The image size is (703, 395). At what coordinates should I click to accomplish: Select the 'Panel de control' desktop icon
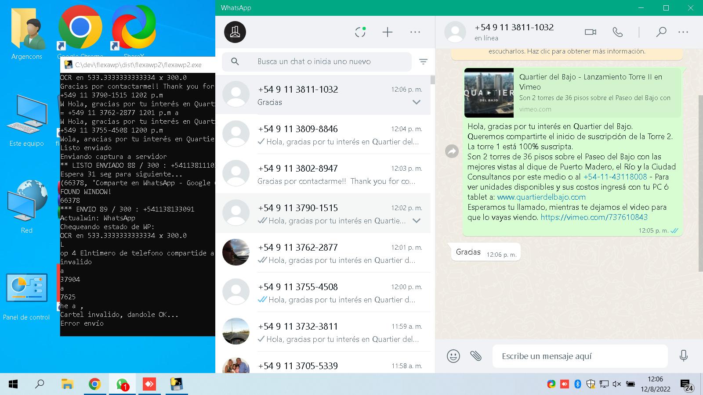tap(27, 296)
